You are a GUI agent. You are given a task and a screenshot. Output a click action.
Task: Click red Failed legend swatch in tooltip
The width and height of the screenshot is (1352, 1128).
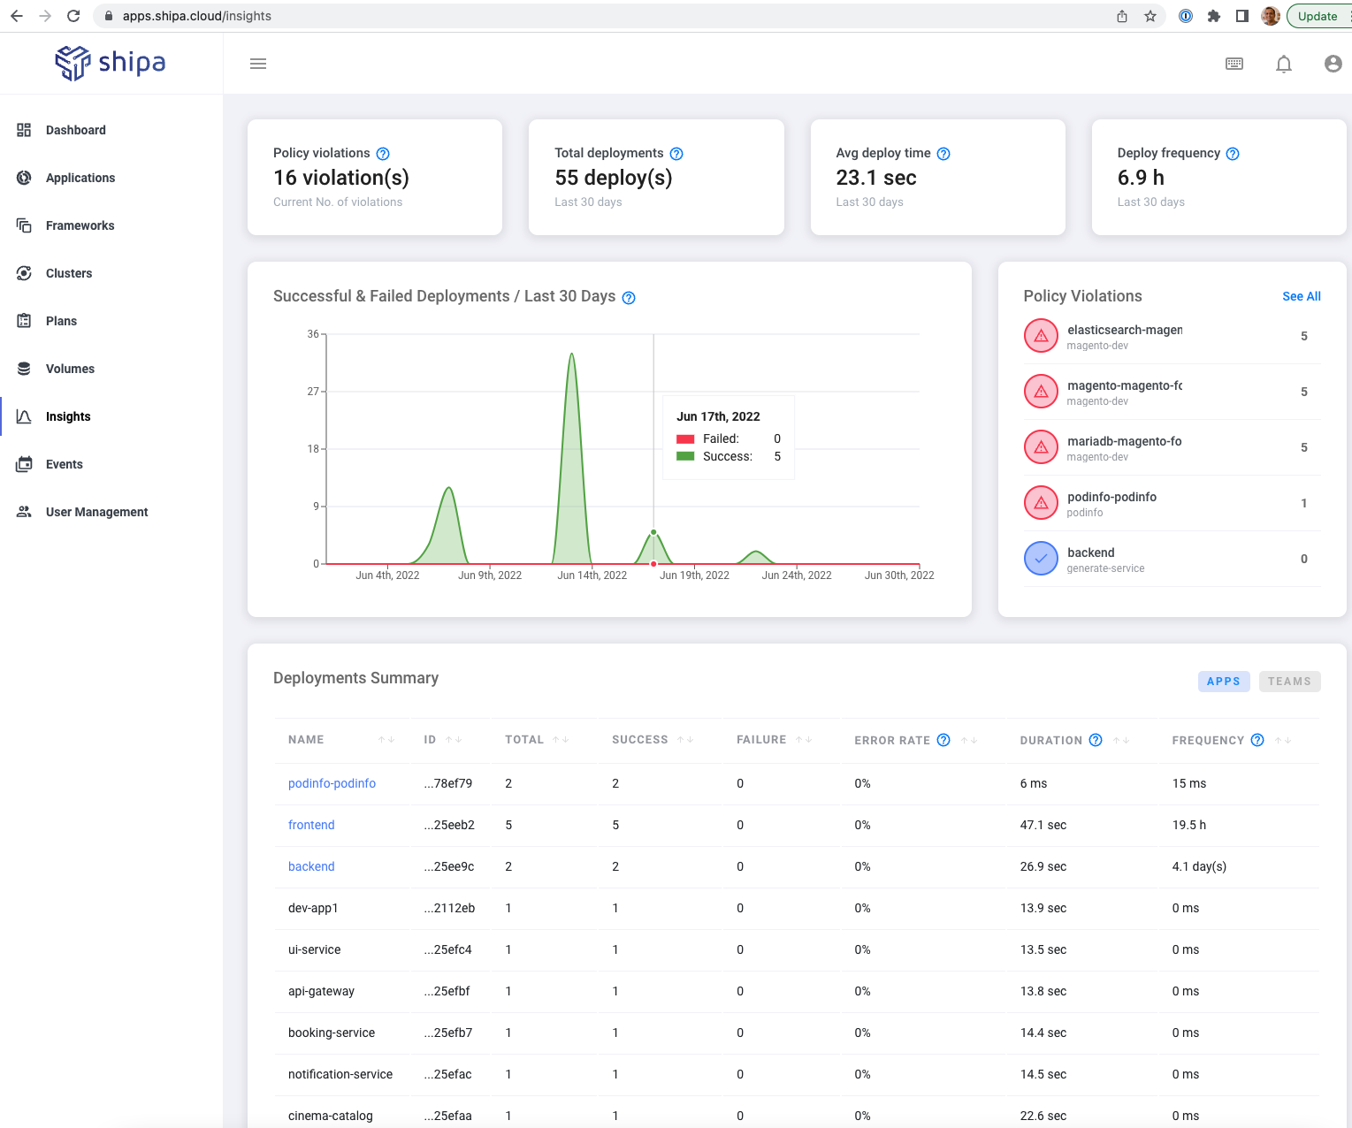point(685,439)
